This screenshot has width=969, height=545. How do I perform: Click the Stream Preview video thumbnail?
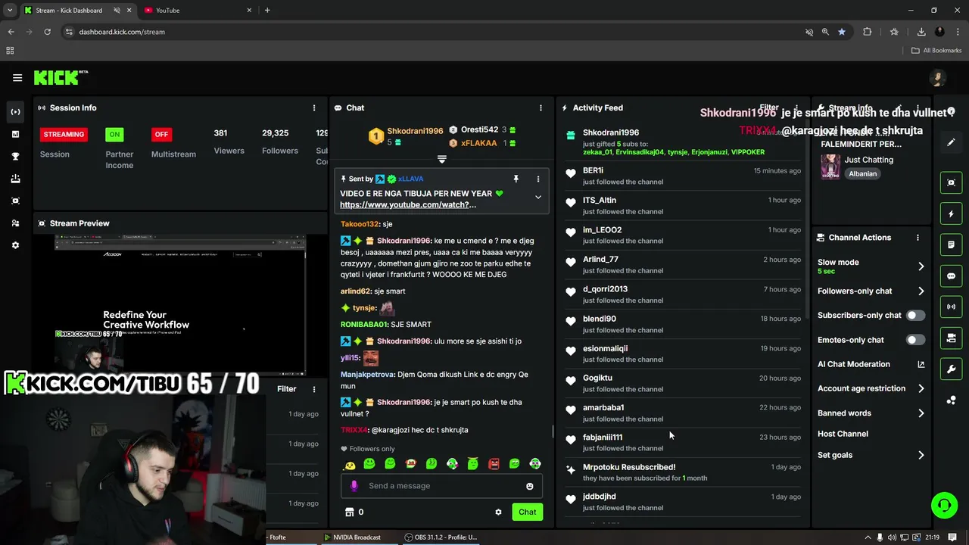(x=179, y=304)
